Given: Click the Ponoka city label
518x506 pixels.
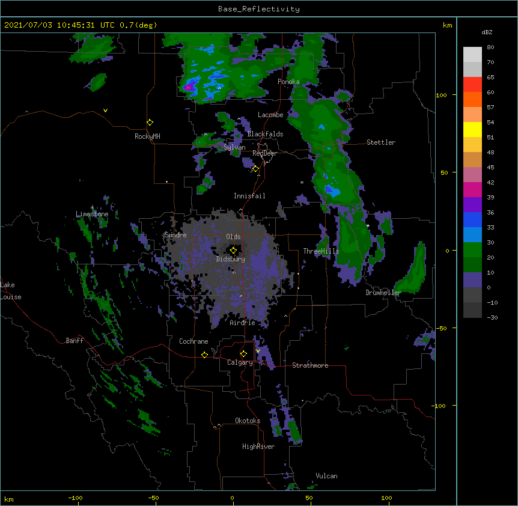Looking at the screenshot, I should [x=288, y=82].
